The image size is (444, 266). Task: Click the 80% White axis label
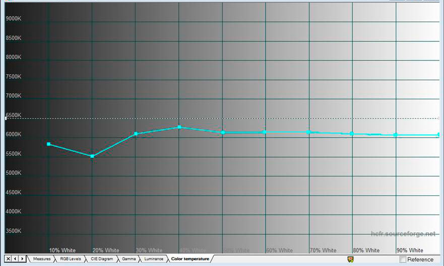pyautogui.click(x=366, y=250)
